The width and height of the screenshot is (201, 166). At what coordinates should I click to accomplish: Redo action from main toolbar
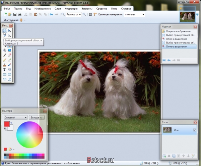tap(56, 14)
